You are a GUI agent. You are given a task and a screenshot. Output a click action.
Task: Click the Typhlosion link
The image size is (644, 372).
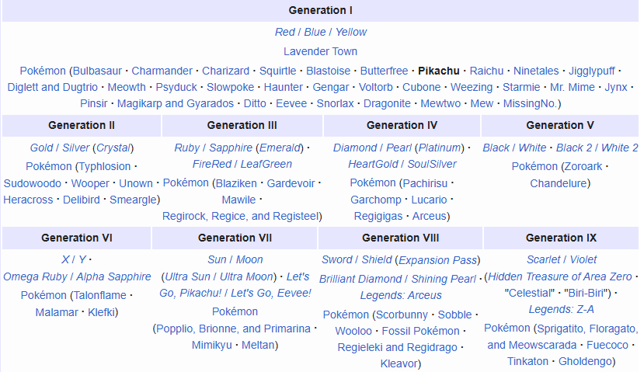click(104, 166)
